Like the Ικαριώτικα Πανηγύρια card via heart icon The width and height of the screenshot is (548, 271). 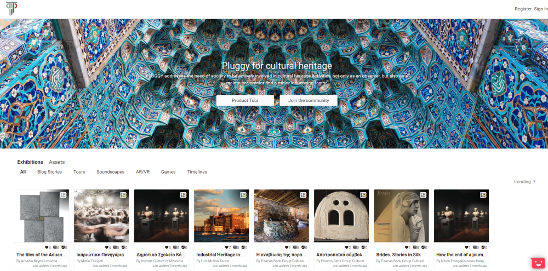[x=106, y=247]
